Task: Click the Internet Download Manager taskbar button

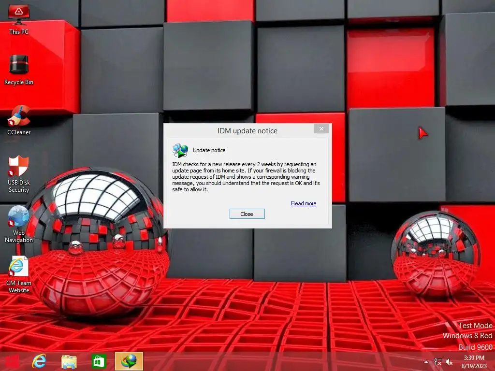Action: pyautogui.click(x=129, y=361)
